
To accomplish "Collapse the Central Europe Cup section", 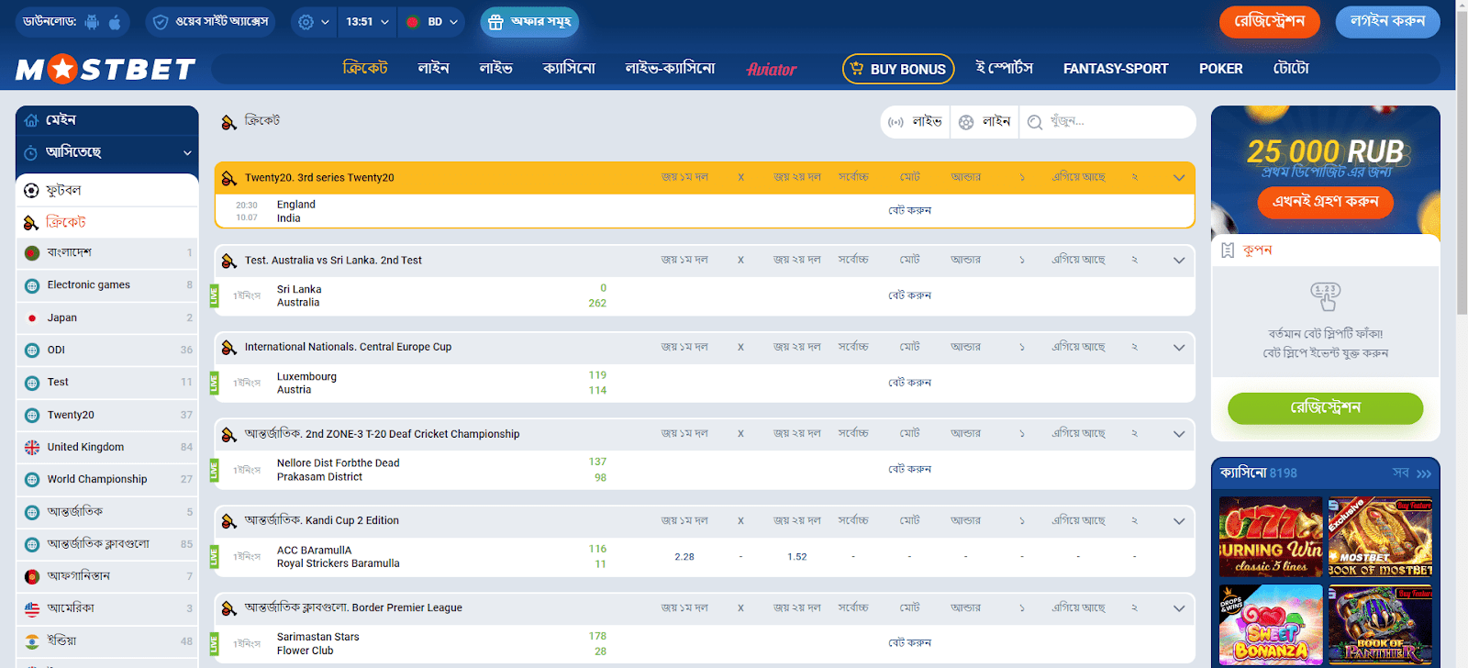I will (1179, 348).
